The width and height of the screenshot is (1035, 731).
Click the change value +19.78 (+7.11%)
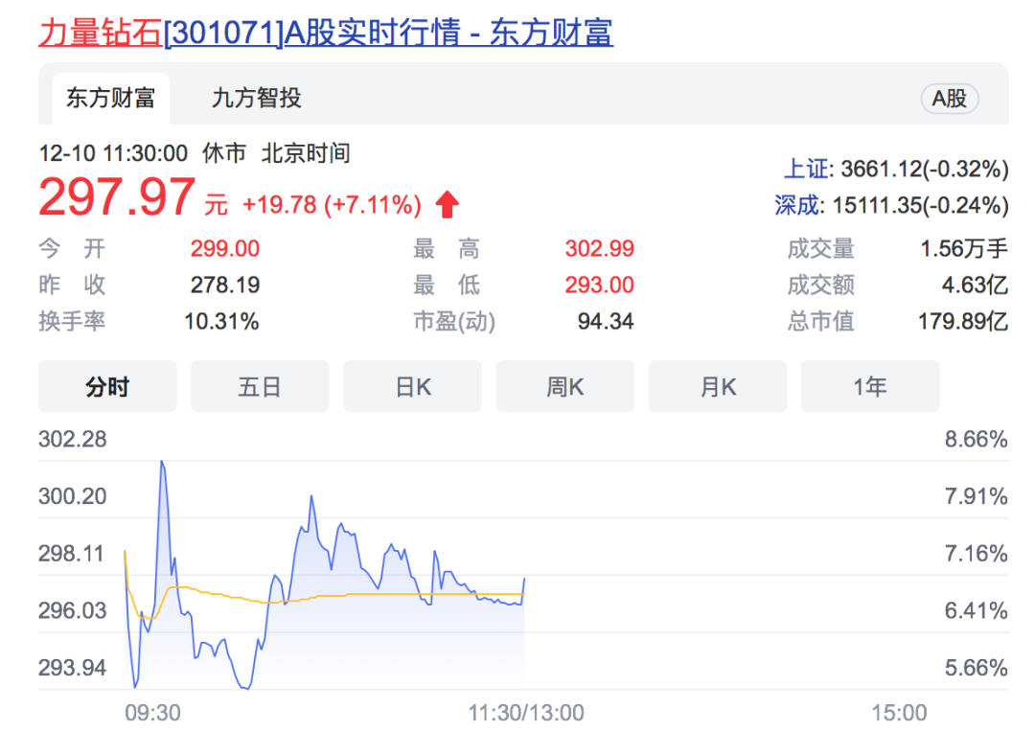pyautogui.click(x=332, y=204)
